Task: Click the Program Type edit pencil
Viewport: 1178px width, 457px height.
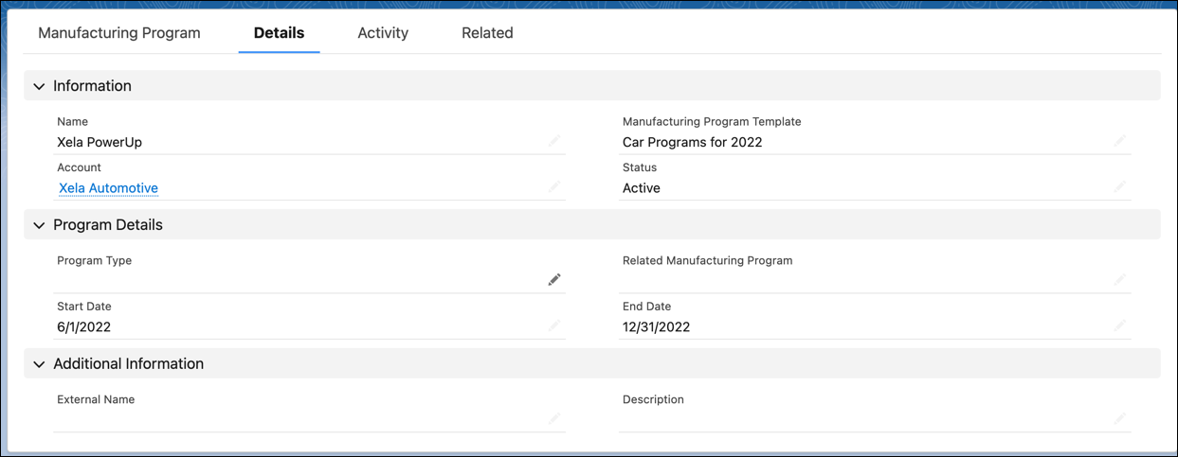Action: click(554, 279)
